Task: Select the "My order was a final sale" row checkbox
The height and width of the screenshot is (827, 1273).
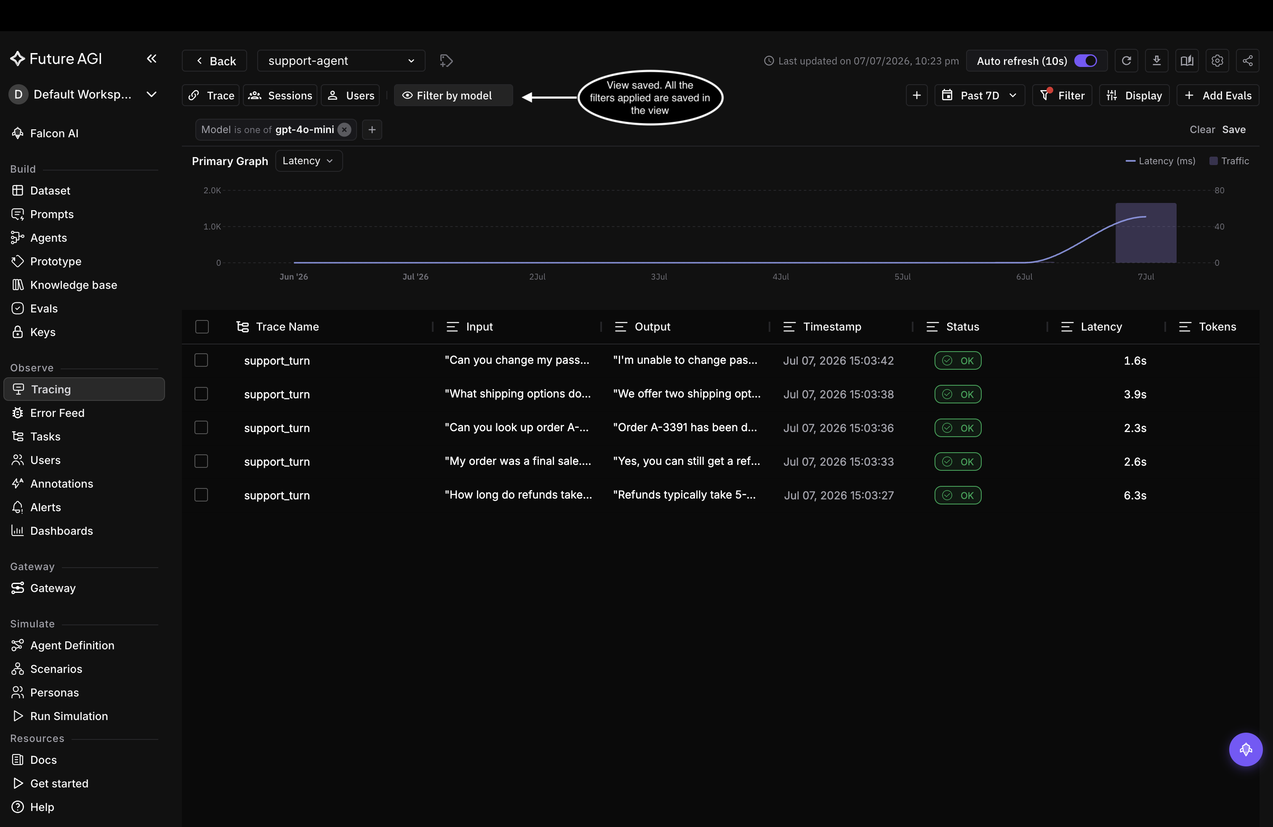Action: (201, 461)
